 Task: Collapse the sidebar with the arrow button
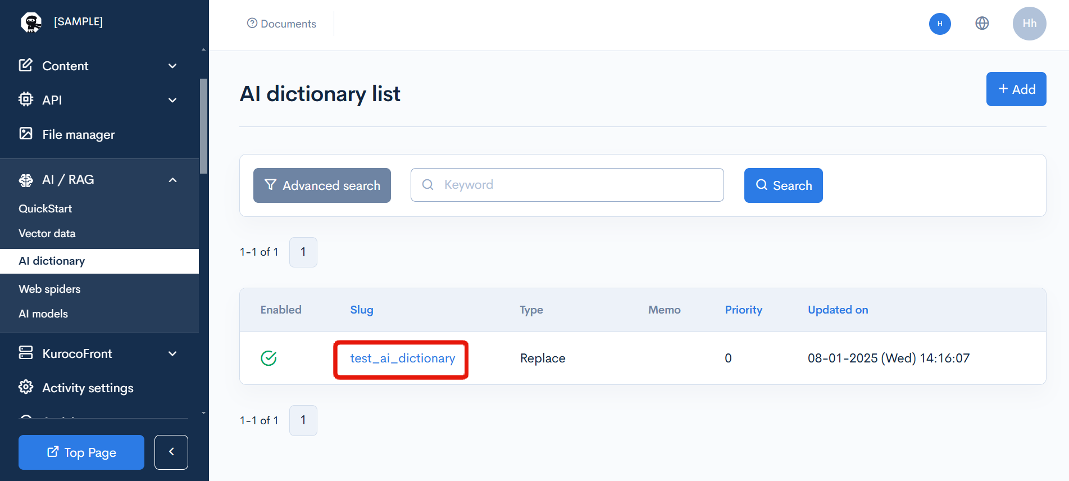(171, 452)
